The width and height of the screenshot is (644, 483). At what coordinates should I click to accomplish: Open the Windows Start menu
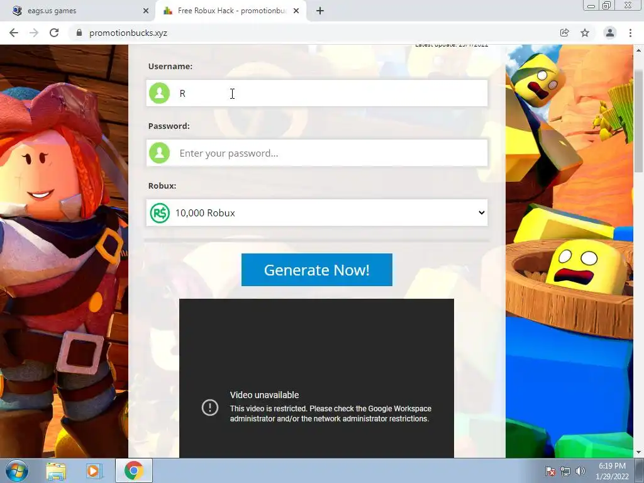17,470
